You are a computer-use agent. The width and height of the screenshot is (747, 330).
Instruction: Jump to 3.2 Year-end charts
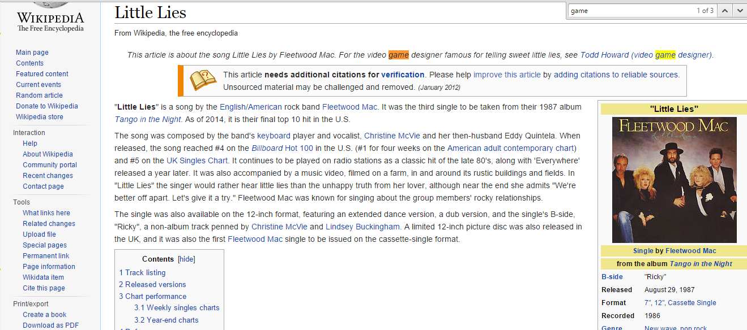tap(167, 320)
